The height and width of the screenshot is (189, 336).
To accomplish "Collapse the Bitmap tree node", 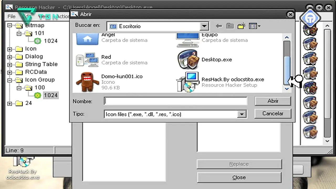I will [10, 25].
